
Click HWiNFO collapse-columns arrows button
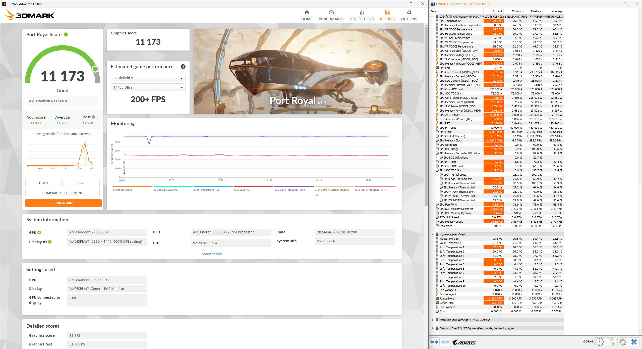click(445, 342)
